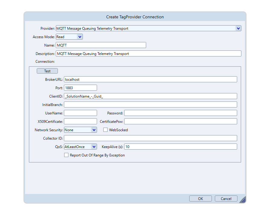Screen dimensions: 270x215
Task: Open the Network Security dropdown
Action: click(94, 130)
